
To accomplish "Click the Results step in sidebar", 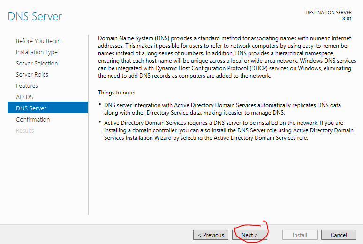I will (25, 131).
